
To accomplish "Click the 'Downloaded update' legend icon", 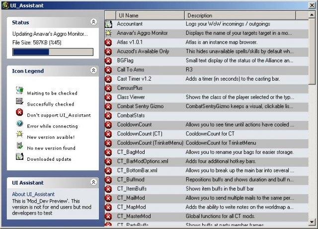I will [20, 156].
